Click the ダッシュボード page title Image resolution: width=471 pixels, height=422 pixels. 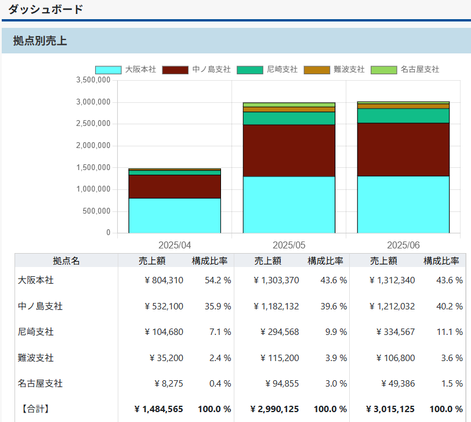46,9
